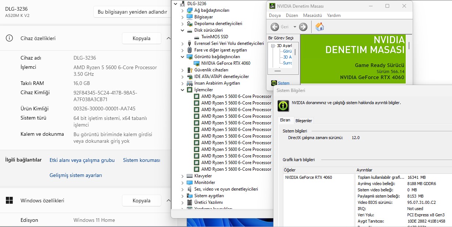The image size is (452, 227).
Task: Click the Sistem link in NVIDIA panel
Action: pyautogui.click(x=284, y=83)
